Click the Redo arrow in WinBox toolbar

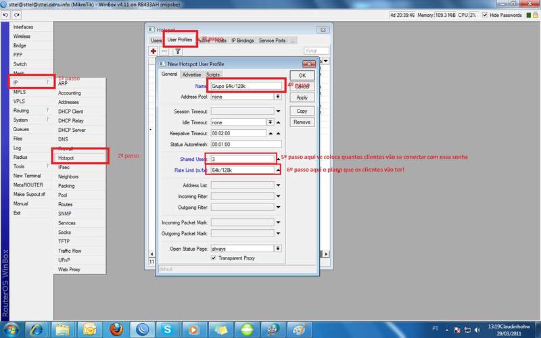click(x=16, y=15)
